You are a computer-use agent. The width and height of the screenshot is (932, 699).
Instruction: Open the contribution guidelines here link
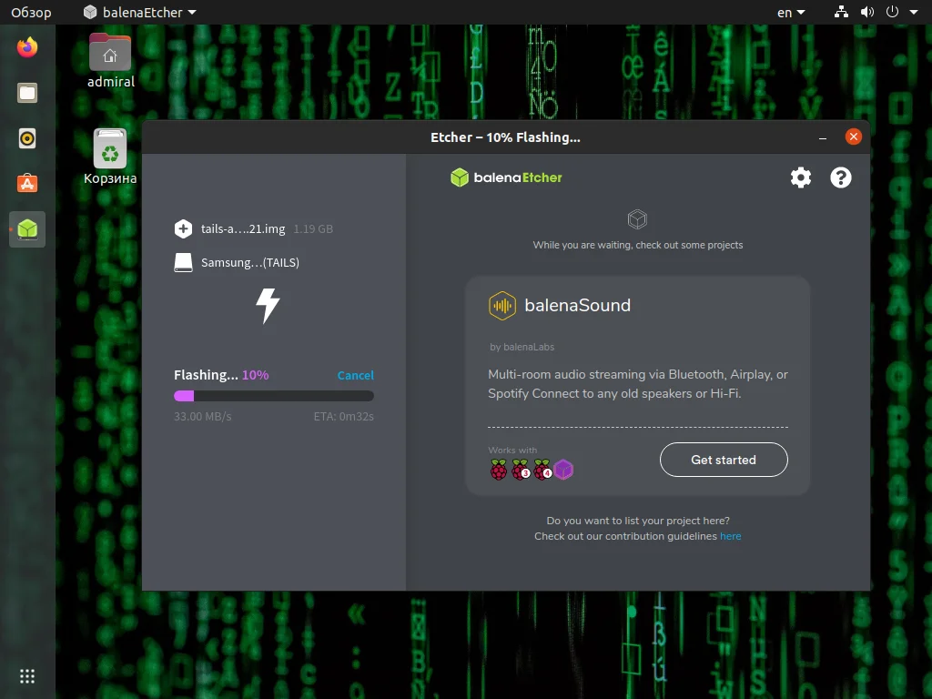click(731, 536)
